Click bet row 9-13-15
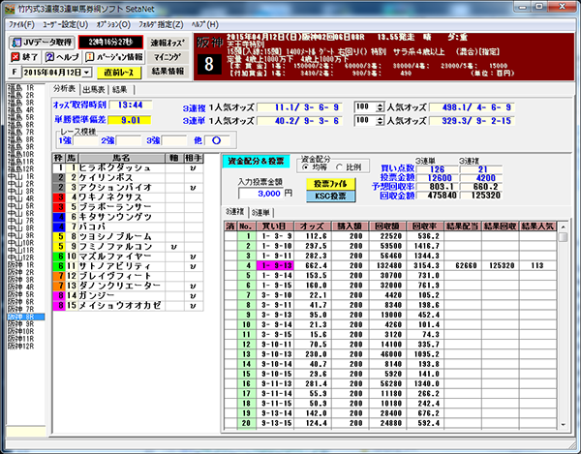Viewport: 581px width, 454px height. pyautogui.click(x=390, y=423)
